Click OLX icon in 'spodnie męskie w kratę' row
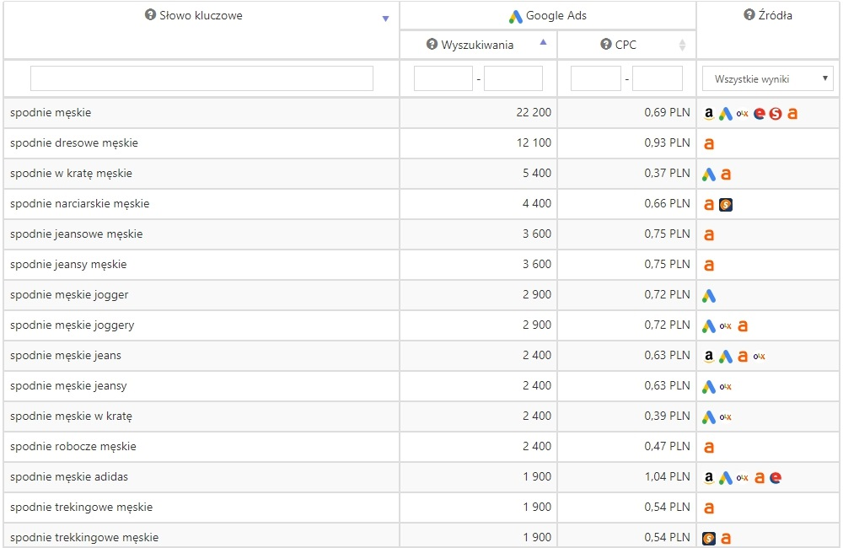 click(x=726, y=416)
